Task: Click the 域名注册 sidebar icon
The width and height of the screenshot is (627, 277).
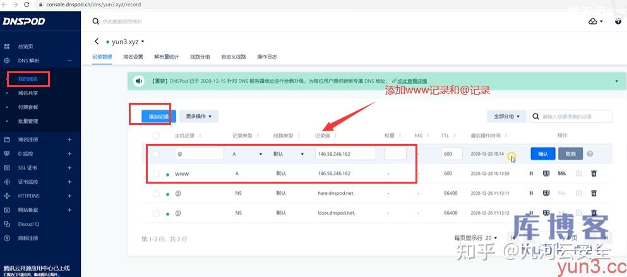Action: point(7,139)
